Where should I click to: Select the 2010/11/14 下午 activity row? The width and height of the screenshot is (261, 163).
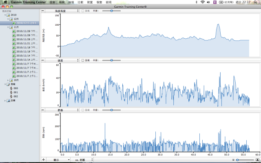[20, 56]
